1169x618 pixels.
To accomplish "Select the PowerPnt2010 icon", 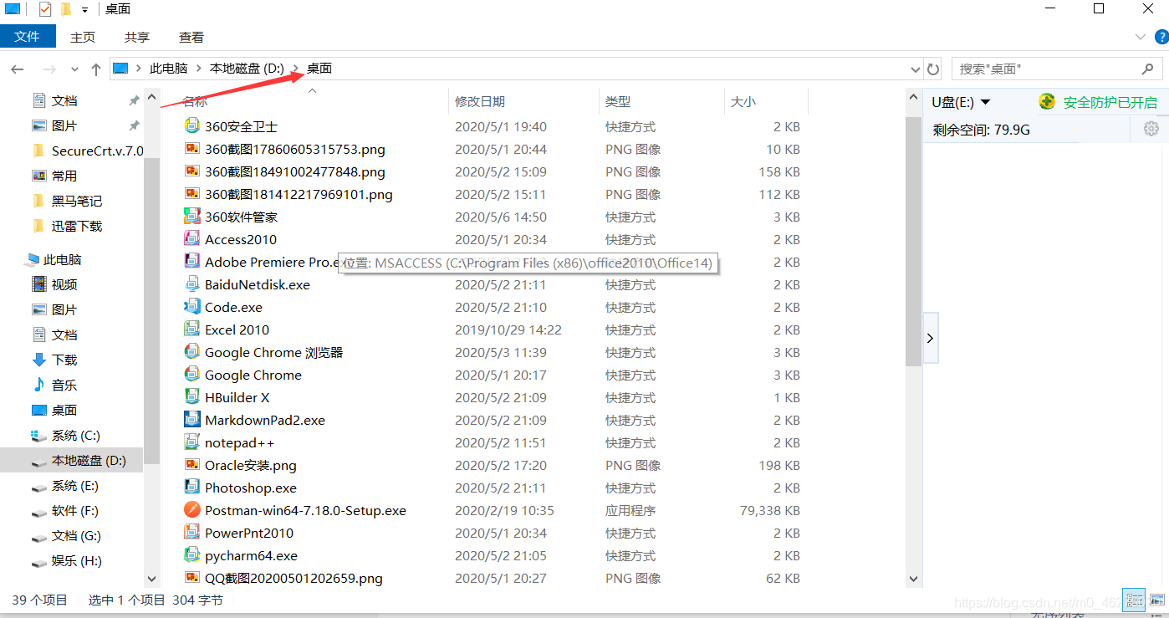I will pyautogui.click(x=192, y=533).
